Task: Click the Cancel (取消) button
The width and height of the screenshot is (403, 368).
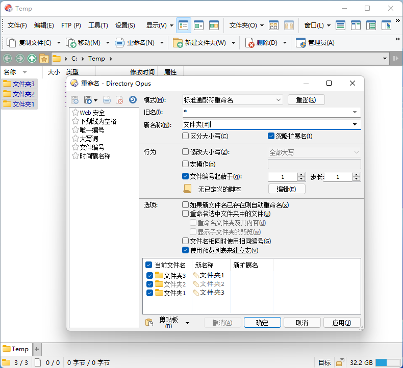Action: (301, 323)
